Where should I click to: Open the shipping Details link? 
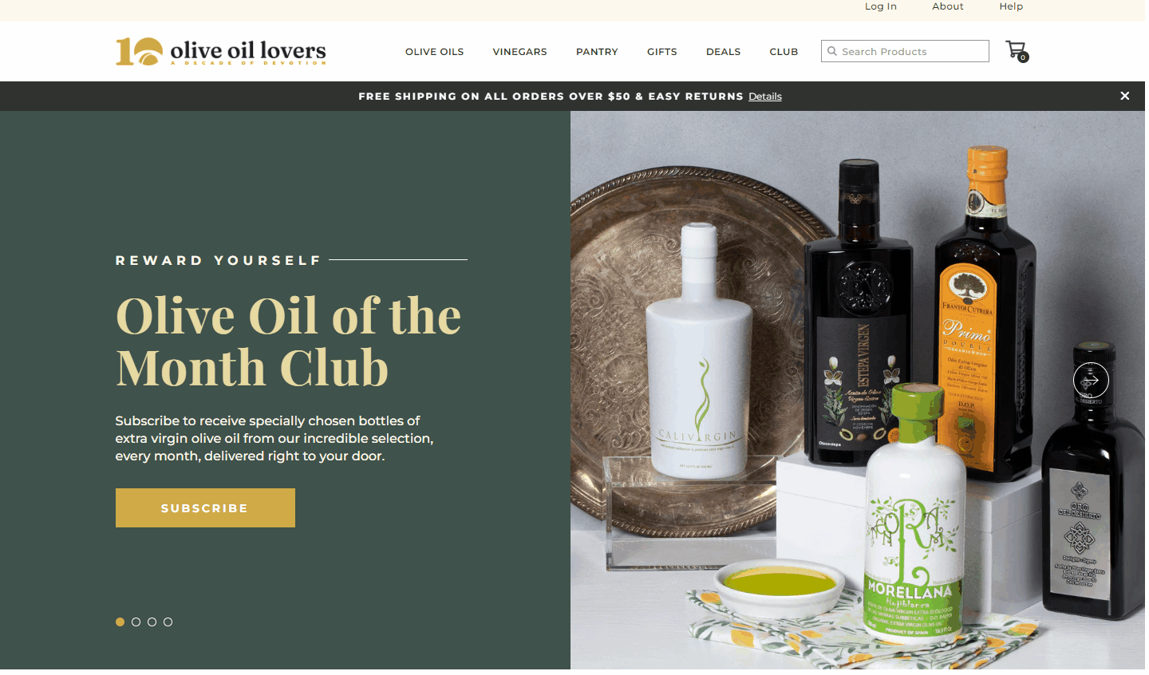pyautogui.click(x=765, y=97)
